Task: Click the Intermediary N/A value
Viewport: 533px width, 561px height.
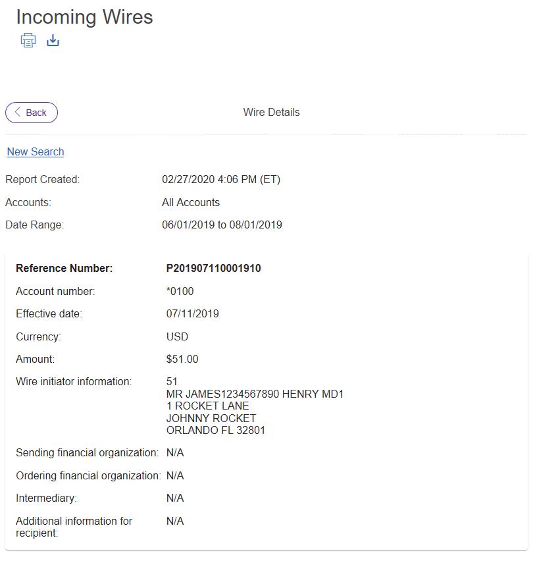Action: [175, 498]
